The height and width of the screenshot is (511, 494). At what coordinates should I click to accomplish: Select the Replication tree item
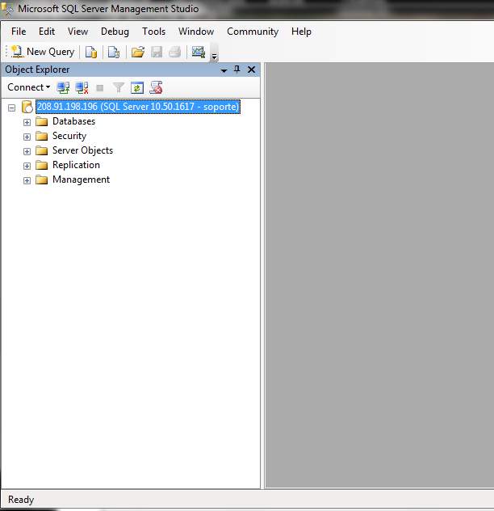click(x=76, y=165)
